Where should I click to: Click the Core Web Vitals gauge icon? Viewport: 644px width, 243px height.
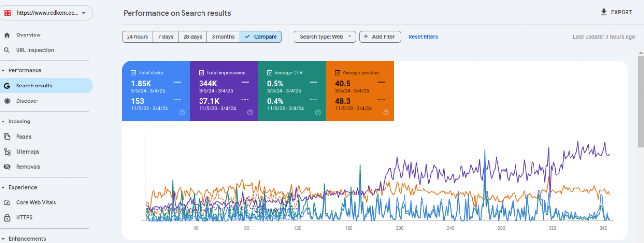click(7, 203)
